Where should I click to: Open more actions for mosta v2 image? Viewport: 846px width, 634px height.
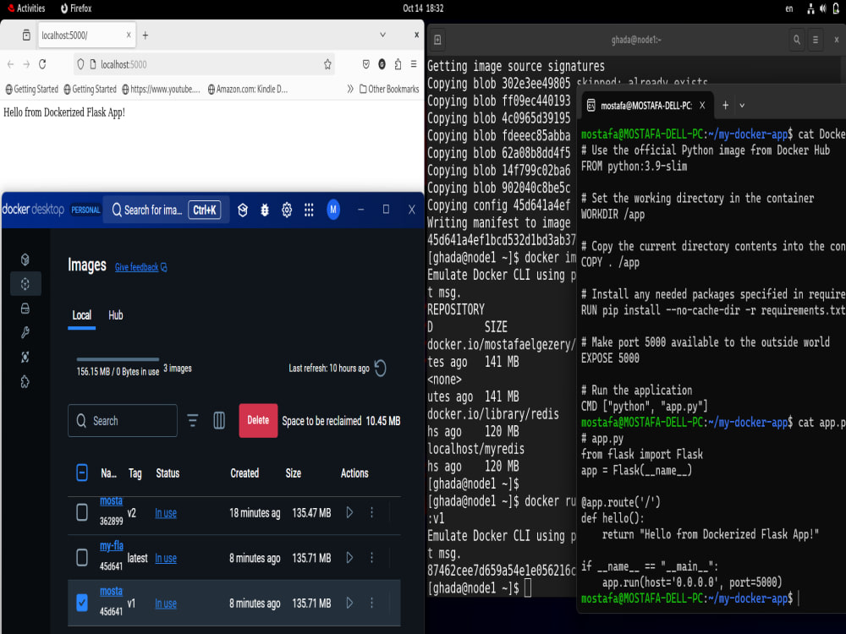pos(371,512)
